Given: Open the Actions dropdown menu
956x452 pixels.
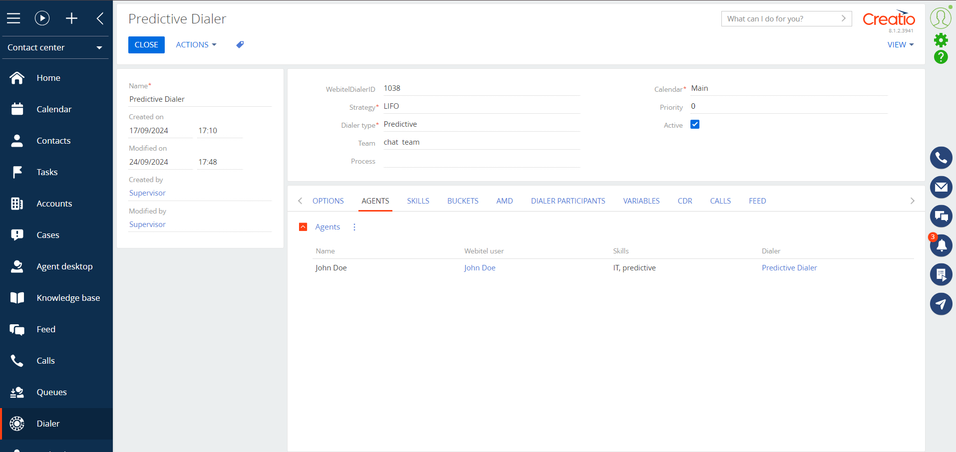Looking at the screenshot, I should point(196,45).
